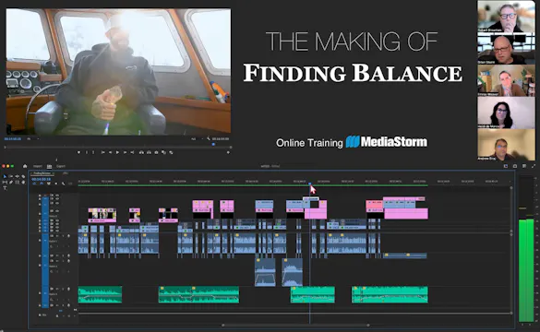The height and width of the screenshot is (332, 540).
Task: Select the bottom participant's video tile
Action: [506, 145]
